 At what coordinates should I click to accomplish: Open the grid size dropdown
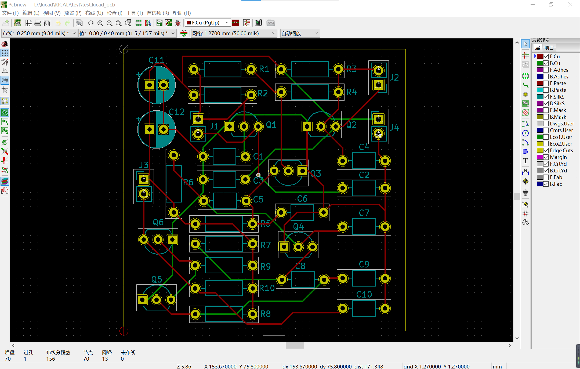tap(234, 33)
